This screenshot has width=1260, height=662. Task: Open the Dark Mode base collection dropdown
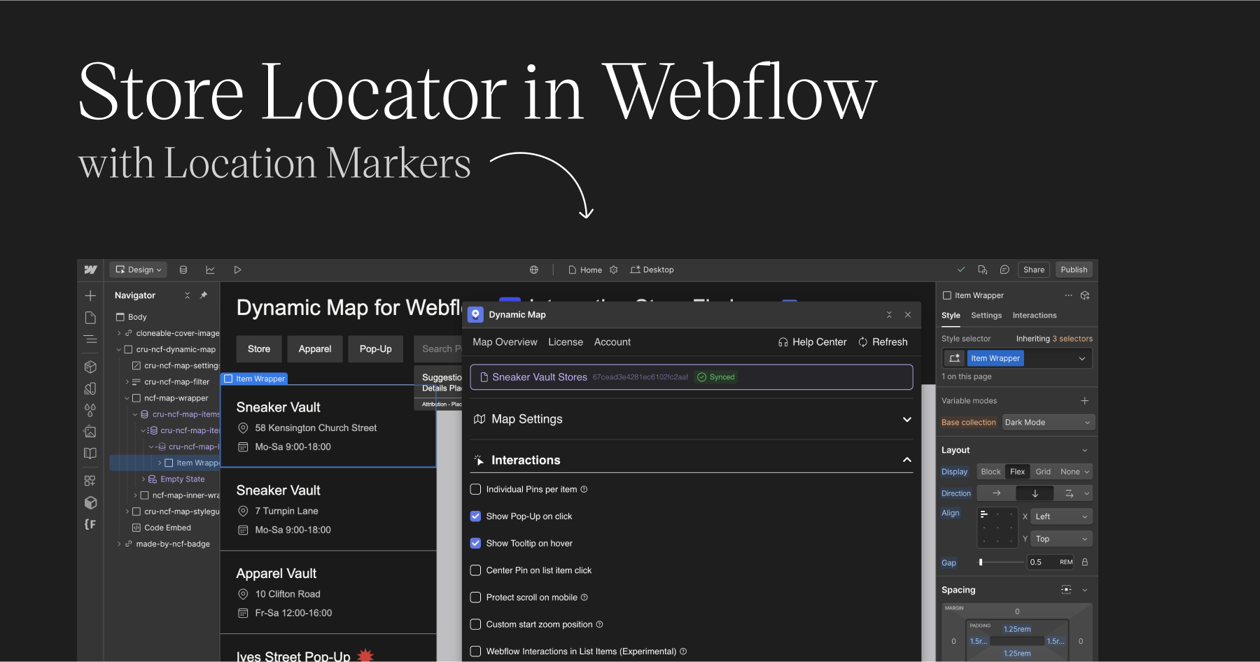[x=1048, y=423]
